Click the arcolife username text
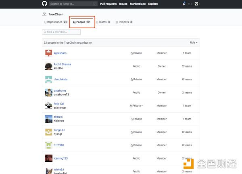Screen dimensions: 242x174 (x=58, y=68)
